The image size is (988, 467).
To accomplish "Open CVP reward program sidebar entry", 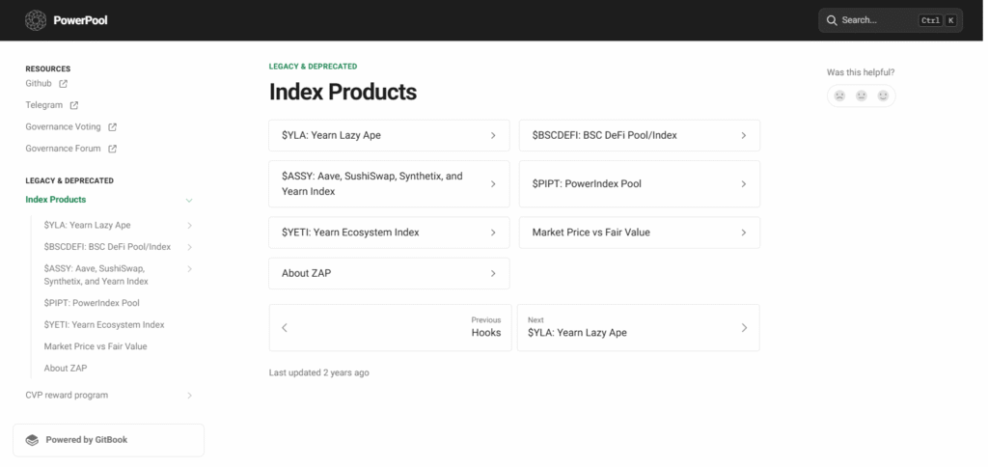I will tap(67, 396).
